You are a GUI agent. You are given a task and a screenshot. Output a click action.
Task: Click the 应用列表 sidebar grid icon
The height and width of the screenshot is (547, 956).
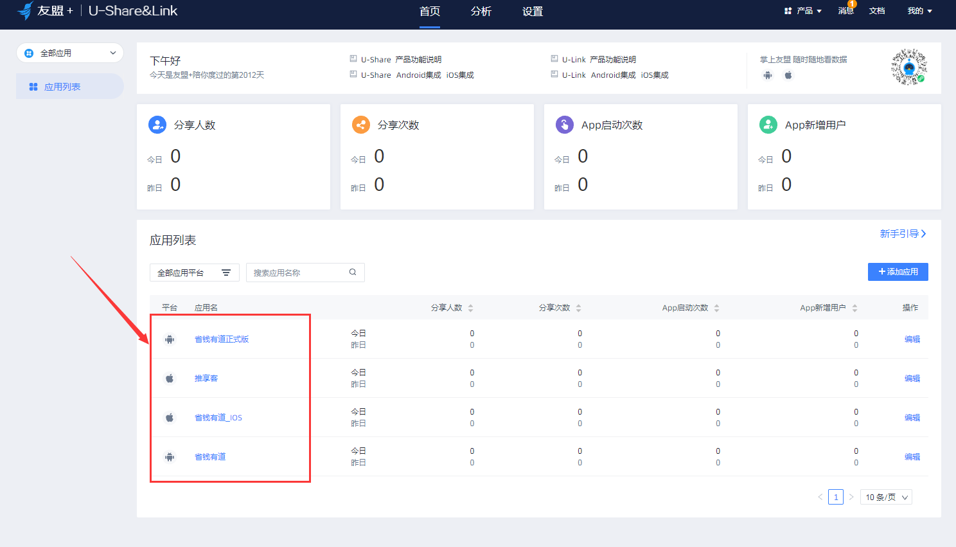point(33,87)
